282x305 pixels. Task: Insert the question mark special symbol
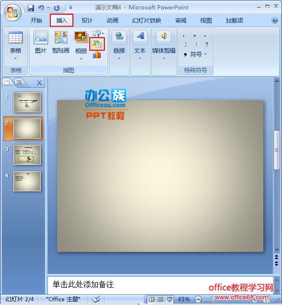tap(207, 44)
